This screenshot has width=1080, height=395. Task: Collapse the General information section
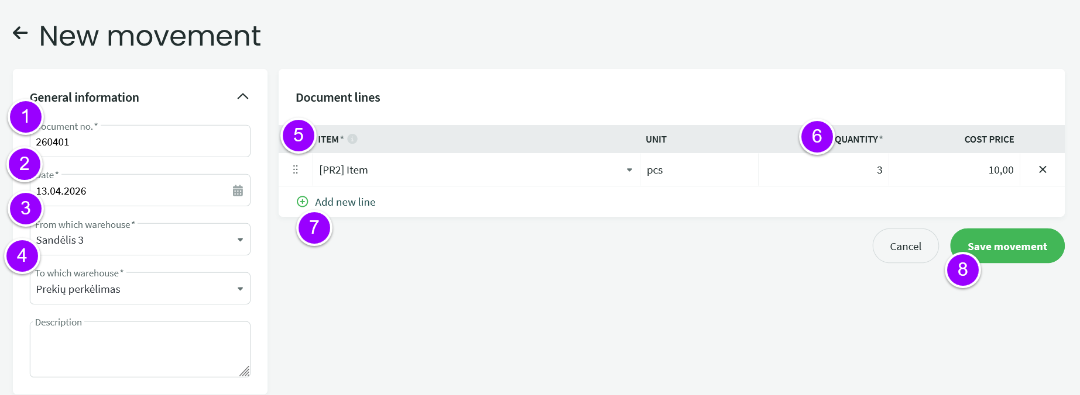pos(242,96)
